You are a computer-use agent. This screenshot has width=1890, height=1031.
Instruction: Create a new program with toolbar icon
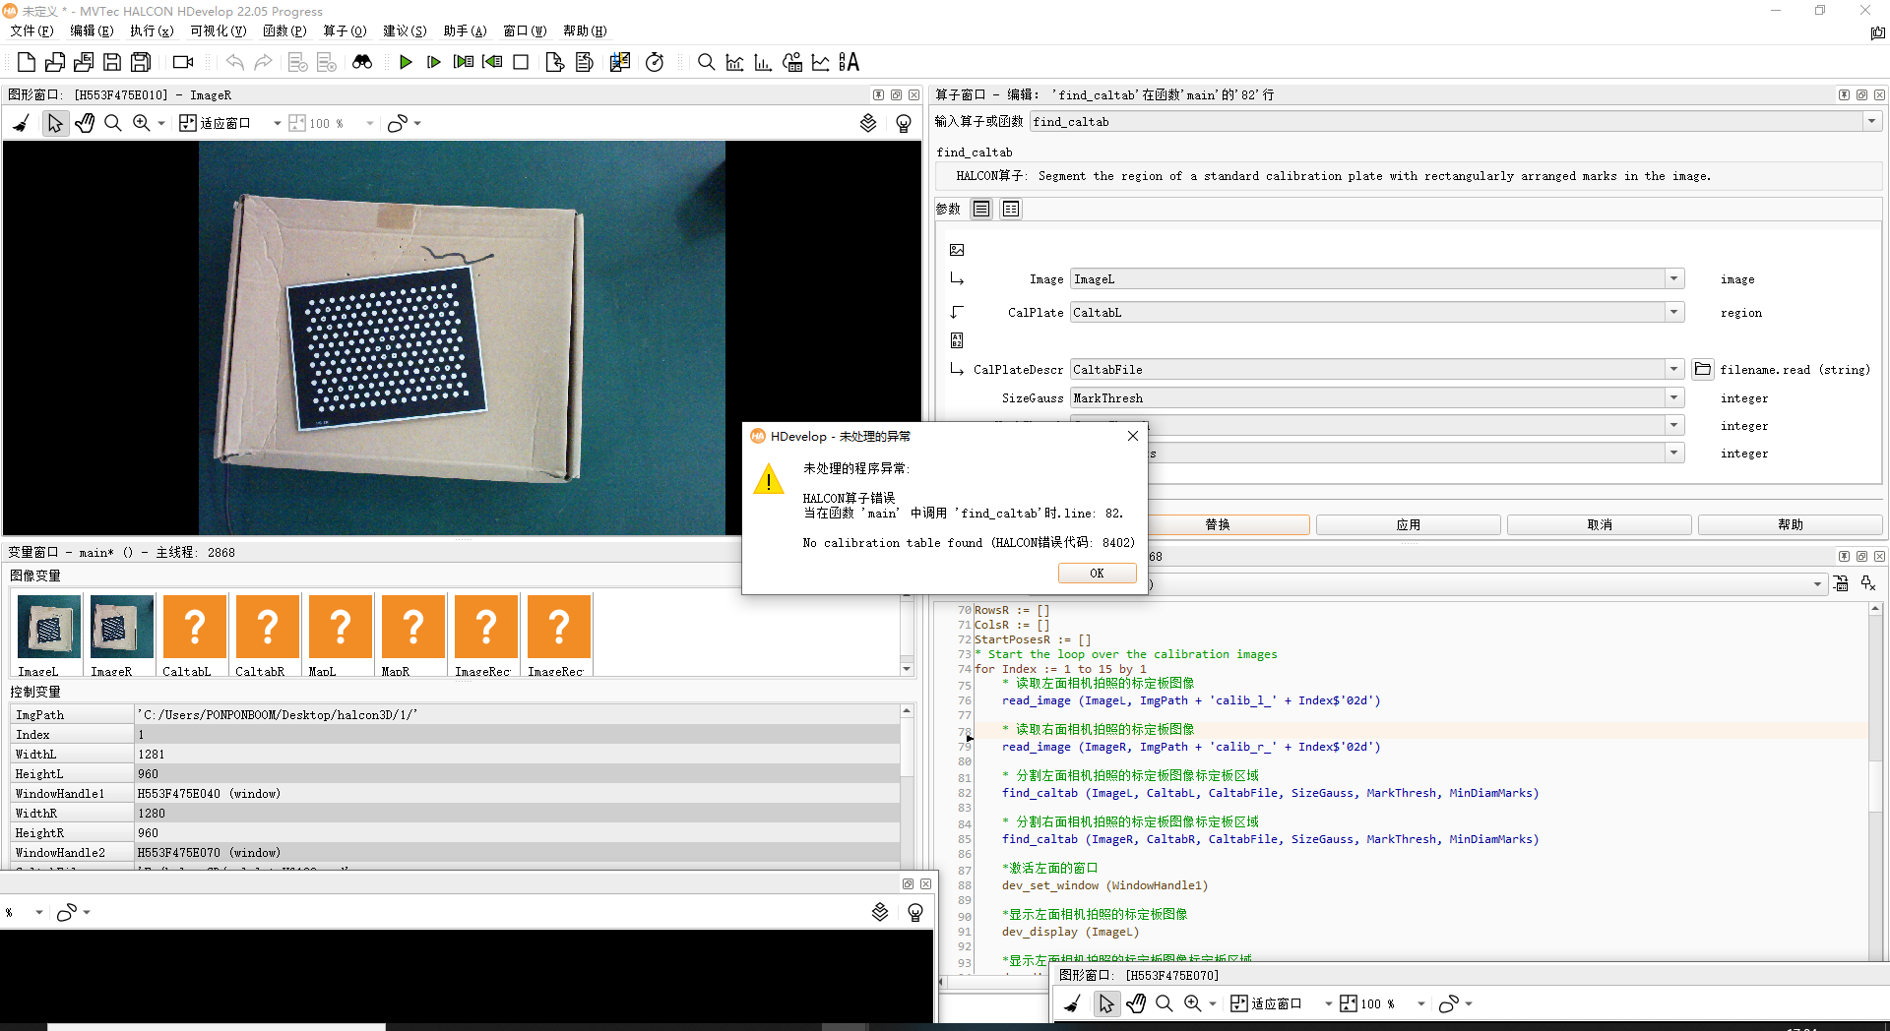[x=27, y=62]
